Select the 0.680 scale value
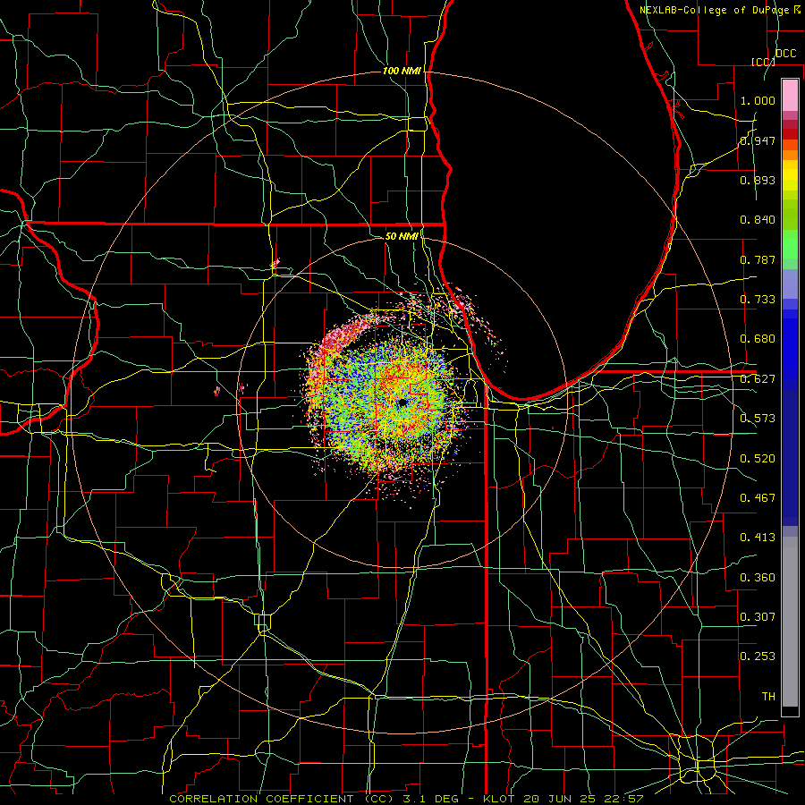The height and width of the screenshot is (805, 805). point(758,339)
